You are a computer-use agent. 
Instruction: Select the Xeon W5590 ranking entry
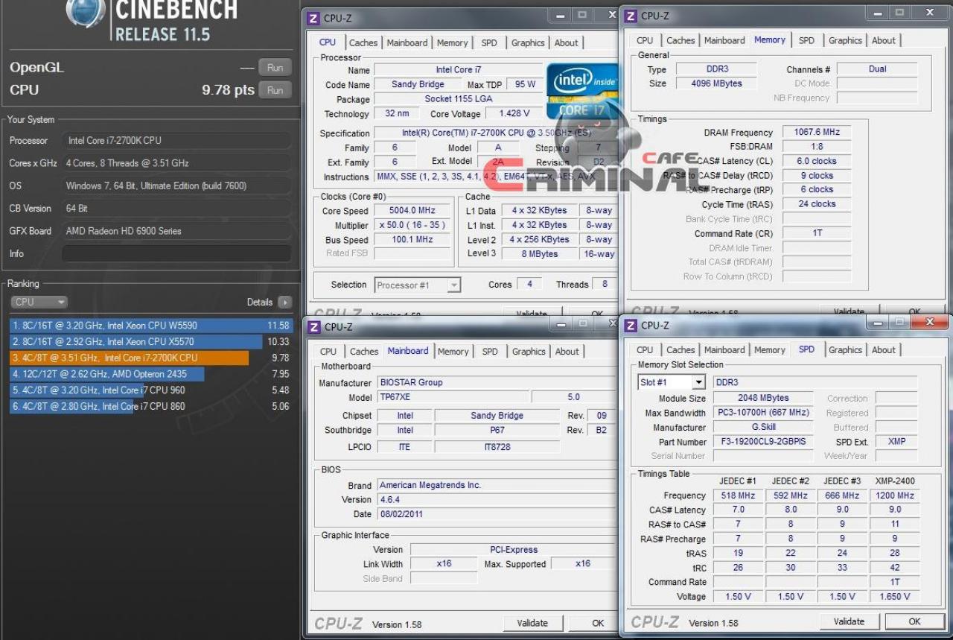point(150,326)
